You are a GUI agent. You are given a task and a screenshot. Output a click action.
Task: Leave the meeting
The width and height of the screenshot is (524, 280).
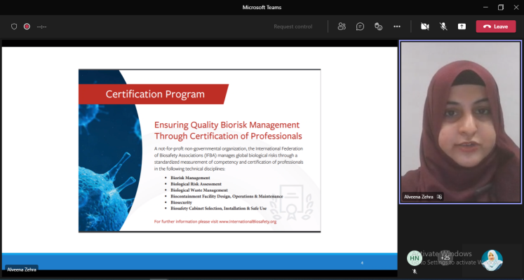(495, 27)
